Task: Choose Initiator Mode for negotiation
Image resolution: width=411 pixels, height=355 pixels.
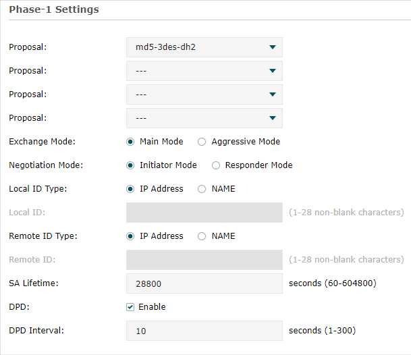Action: click(130, 165)
